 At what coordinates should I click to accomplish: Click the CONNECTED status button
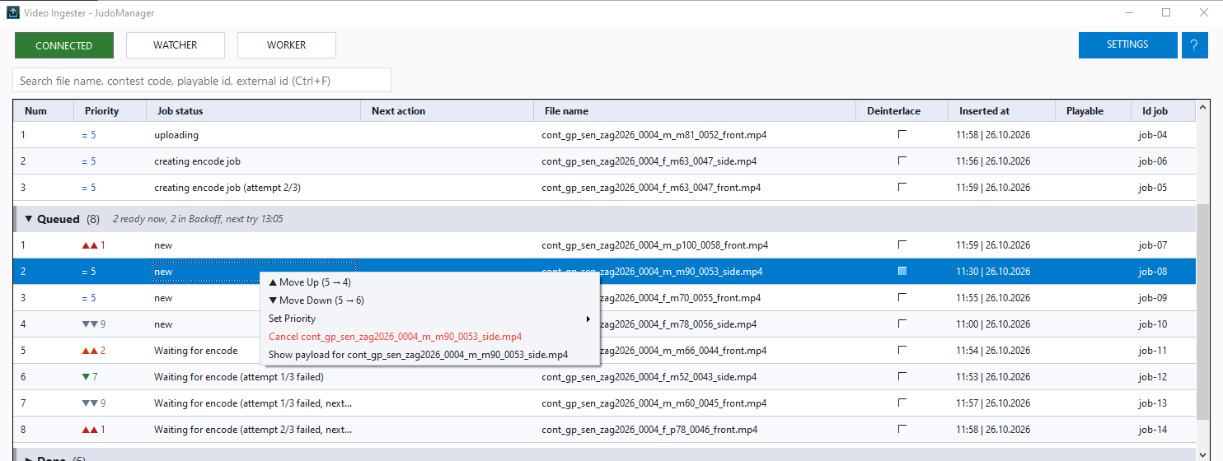pyautogui.click(x=64, y=45)
